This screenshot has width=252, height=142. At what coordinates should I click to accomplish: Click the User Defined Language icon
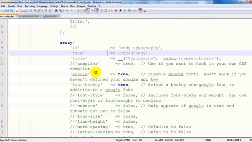click(x=101, y=11)
